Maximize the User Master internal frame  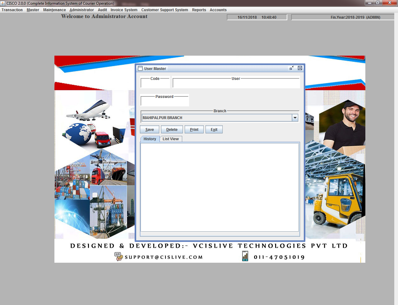(x=292, y=68)
